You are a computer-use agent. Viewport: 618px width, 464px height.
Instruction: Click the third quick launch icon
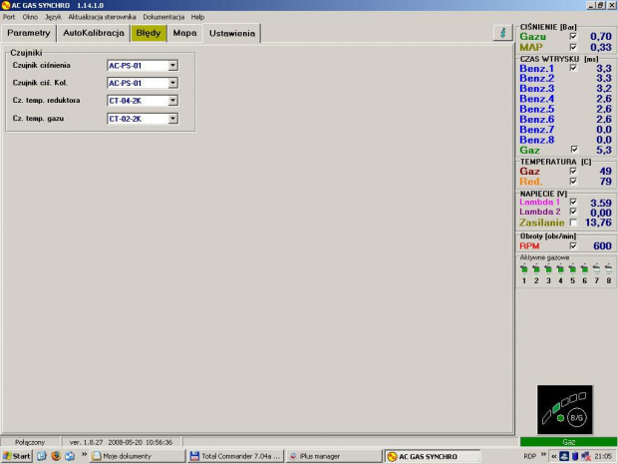(70, 456)
